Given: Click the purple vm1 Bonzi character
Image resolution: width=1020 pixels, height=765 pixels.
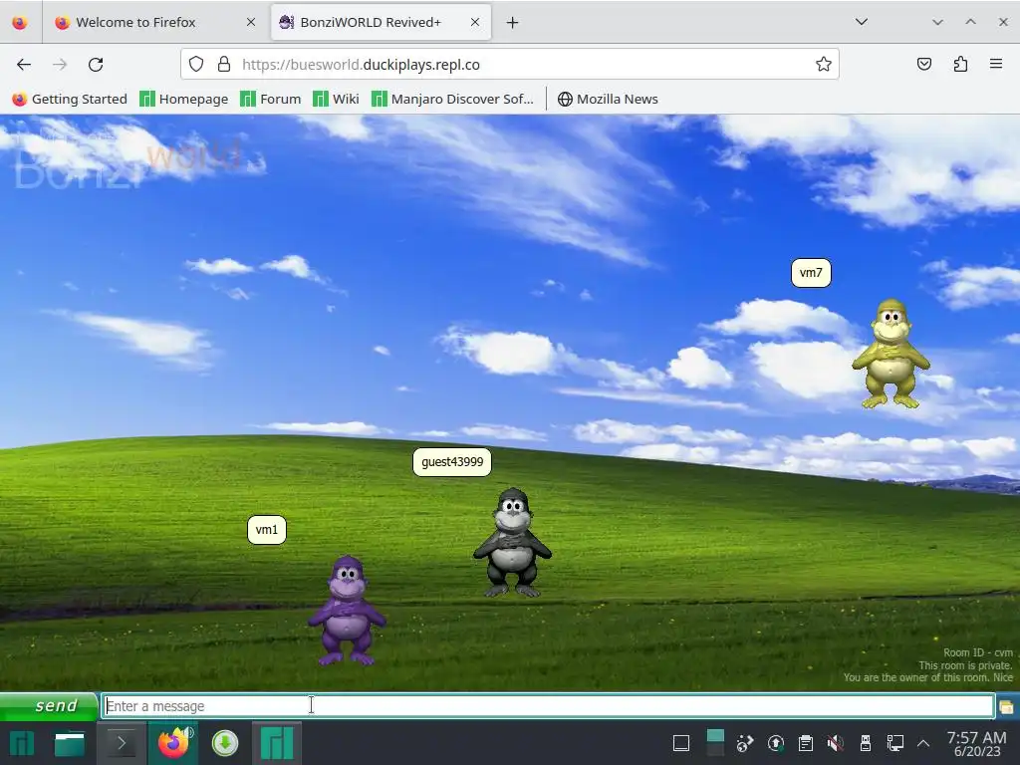Looking at the screenshot, I should click(x=347, y=610).
